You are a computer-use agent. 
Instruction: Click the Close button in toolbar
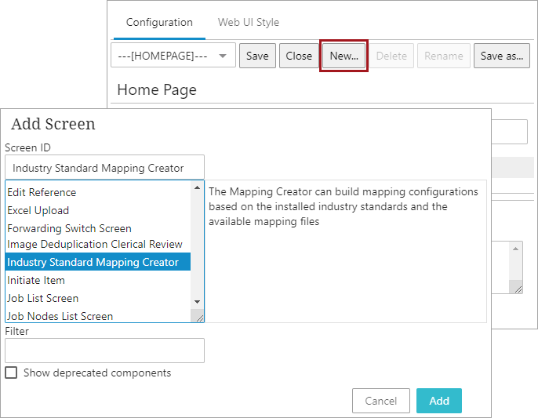tap(299, 56)
